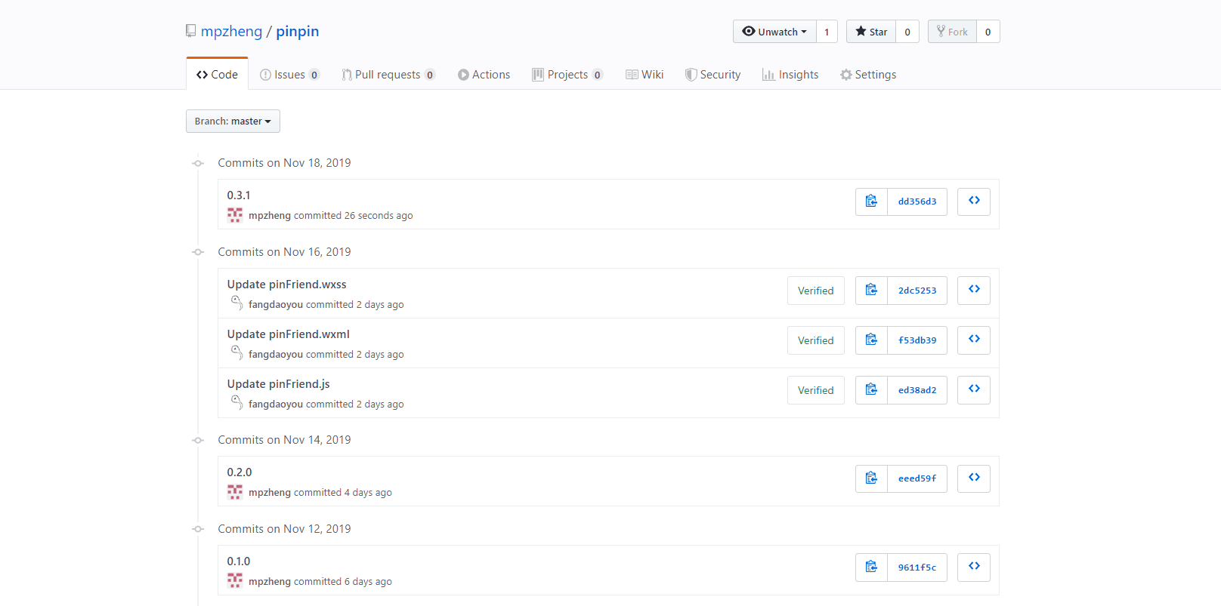Open the Security tab

[x=713, y=75]
